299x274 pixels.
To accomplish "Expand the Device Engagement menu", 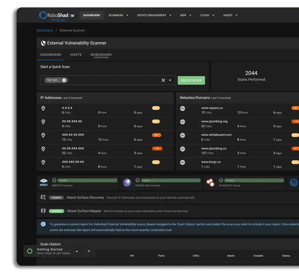I will coord(154,15).
